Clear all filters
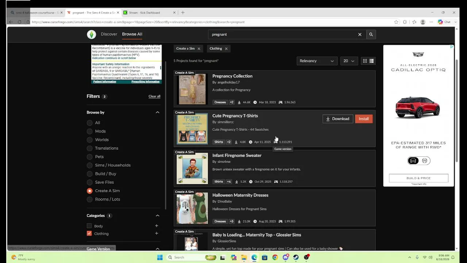The width and height of the screenshot is (467, 263). 154,96
